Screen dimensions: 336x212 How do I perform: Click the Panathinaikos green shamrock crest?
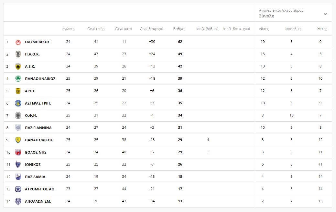[18, 79]
